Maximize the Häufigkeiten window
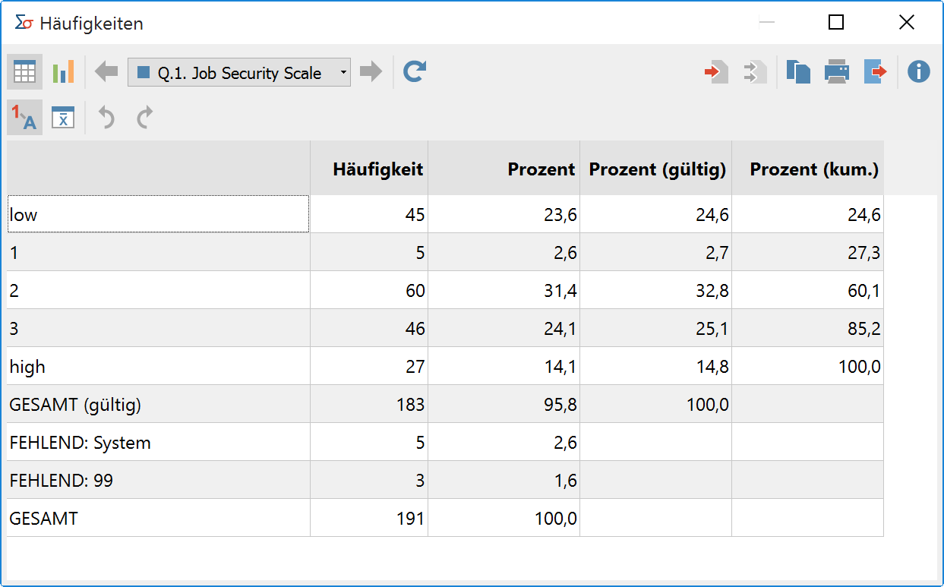The height and width of the screenshot is (587, 944). click(836, 23)
